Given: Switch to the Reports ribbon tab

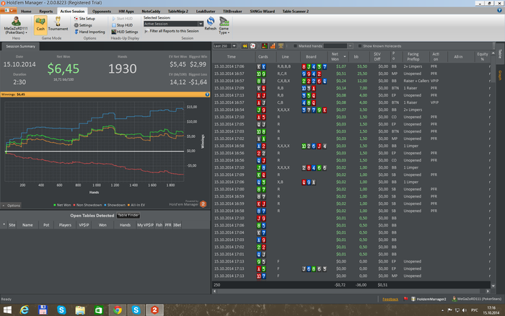Looking at the screenshot, I should [45, 12].
